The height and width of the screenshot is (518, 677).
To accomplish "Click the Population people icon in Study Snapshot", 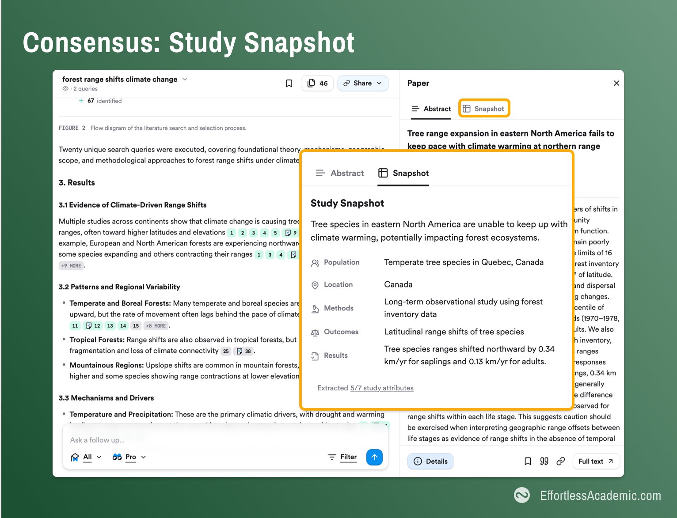I will pyautogui.click(x=315, y=263).
